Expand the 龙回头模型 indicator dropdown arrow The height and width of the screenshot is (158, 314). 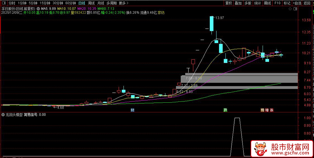click(x=3, y=115)
